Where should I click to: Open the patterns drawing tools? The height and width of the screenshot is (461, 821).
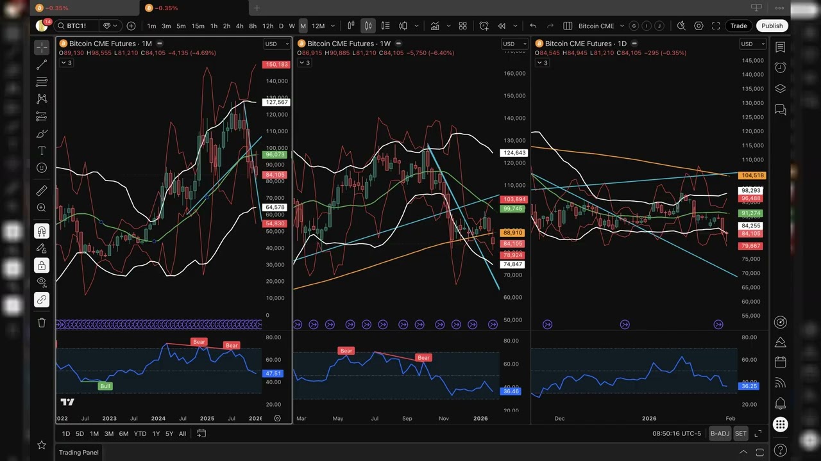click(42, 99)
